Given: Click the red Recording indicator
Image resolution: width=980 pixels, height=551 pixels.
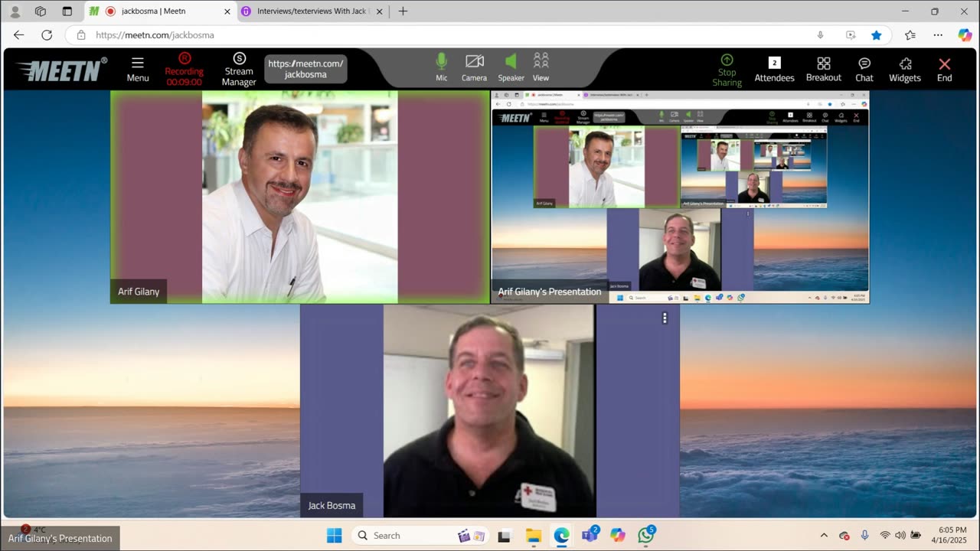Looking at the screenshot, I should coord(184,70).
